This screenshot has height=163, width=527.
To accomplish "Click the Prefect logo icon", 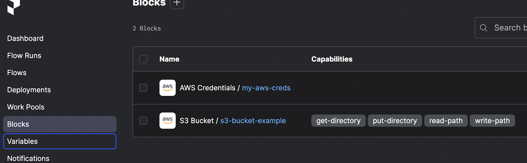I will pyautogui.click(x=14, y=7).
